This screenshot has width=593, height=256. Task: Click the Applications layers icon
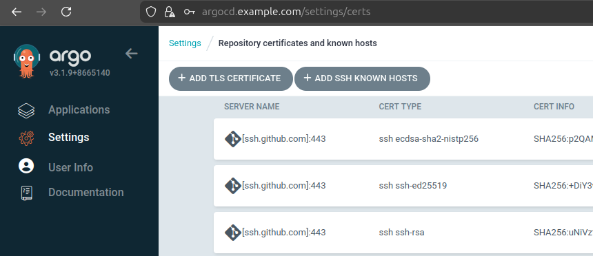tap(26, 111)
